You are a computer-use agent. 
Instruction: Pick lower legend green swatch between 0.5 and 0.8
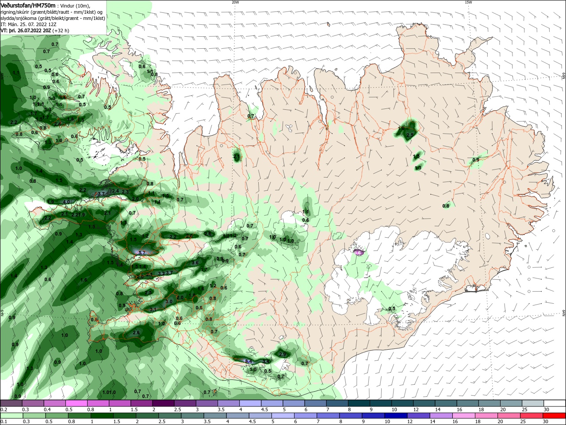point(57,416)
